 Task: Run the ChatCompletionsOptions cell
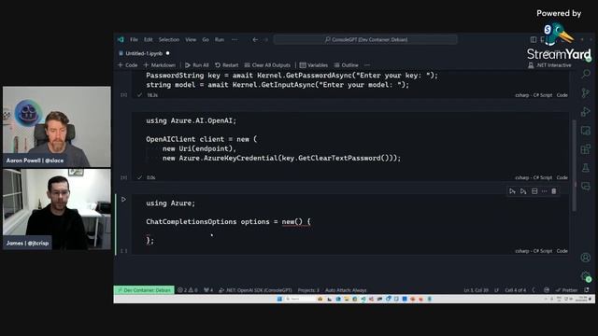click(123, 199)
